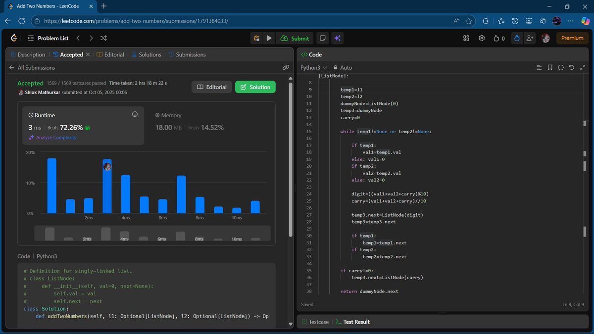Click the Premium button

[x=572, y=38]
